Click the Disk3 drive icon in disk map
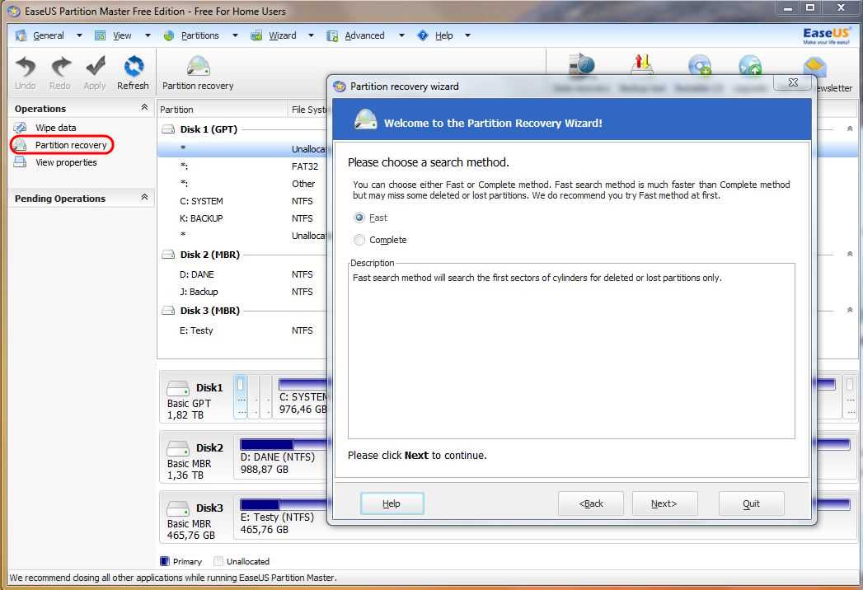This screenshot has width=863, height=590. [178, 508]
